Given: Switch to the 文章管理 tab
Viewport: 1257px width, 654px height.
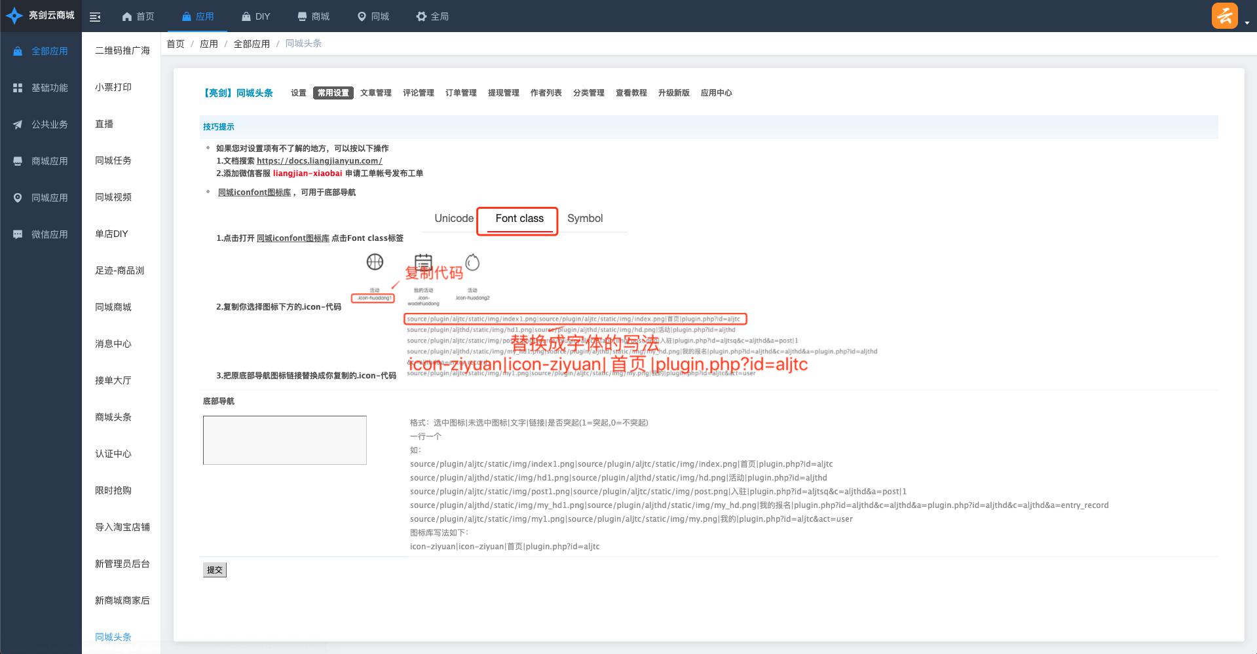Looking at the screenshot, I should pyautogui.click(x=375, y=93).
